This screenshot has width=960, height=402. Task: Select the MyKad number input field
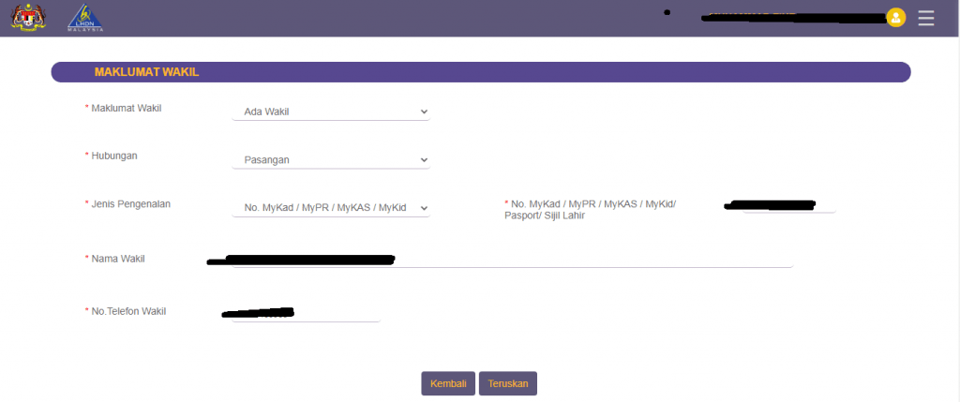point(787,205)
